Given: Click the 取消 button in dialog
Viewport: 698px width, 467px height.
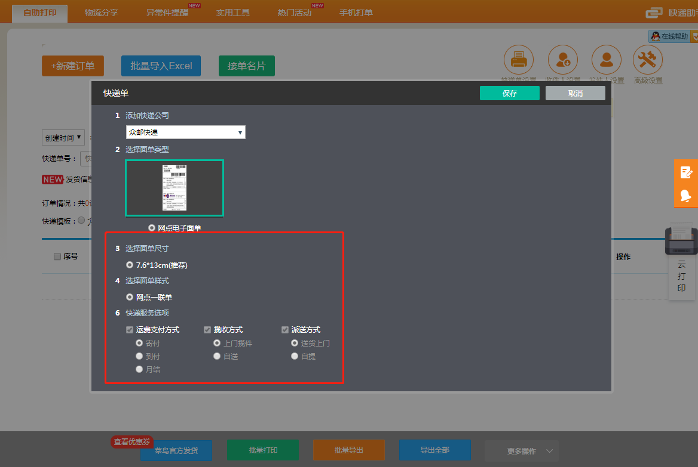Looking at the screenshot, I should coord(575,93).
